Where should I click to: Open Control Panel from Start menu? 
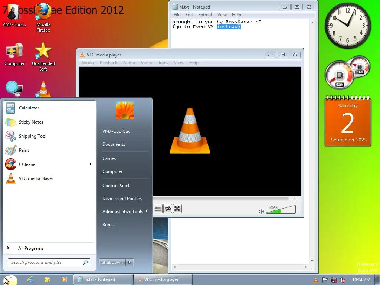[116, 186]
